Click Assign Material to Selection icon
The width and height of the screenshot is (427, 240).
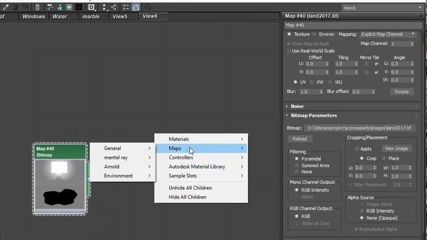pos(26,7)
